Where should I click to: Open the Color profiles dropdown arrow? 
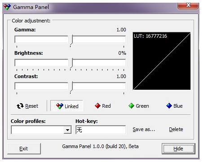click(67, 130)
